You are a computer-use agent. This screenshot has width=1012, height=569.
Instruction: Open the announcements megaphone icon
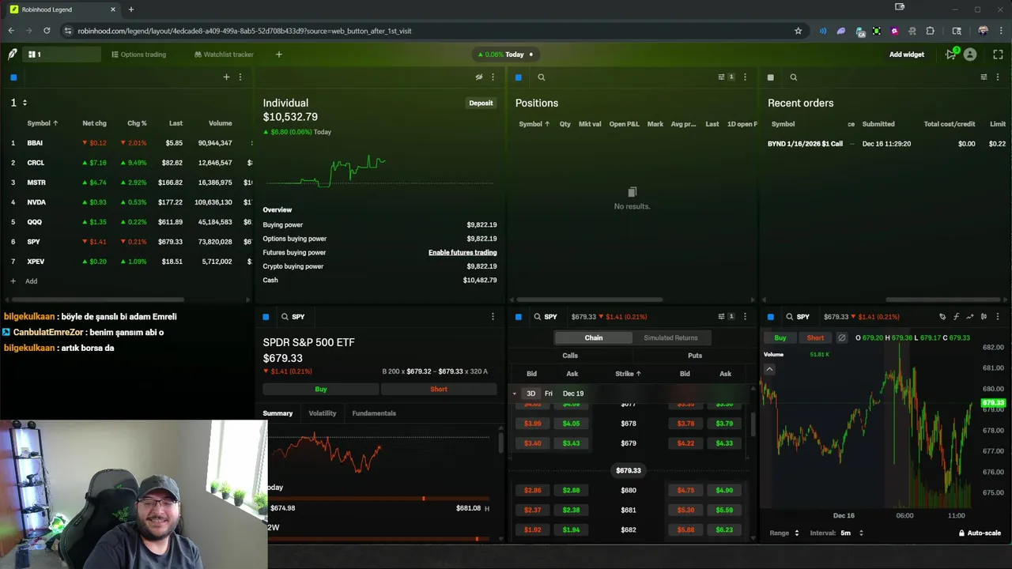point(951,55)
